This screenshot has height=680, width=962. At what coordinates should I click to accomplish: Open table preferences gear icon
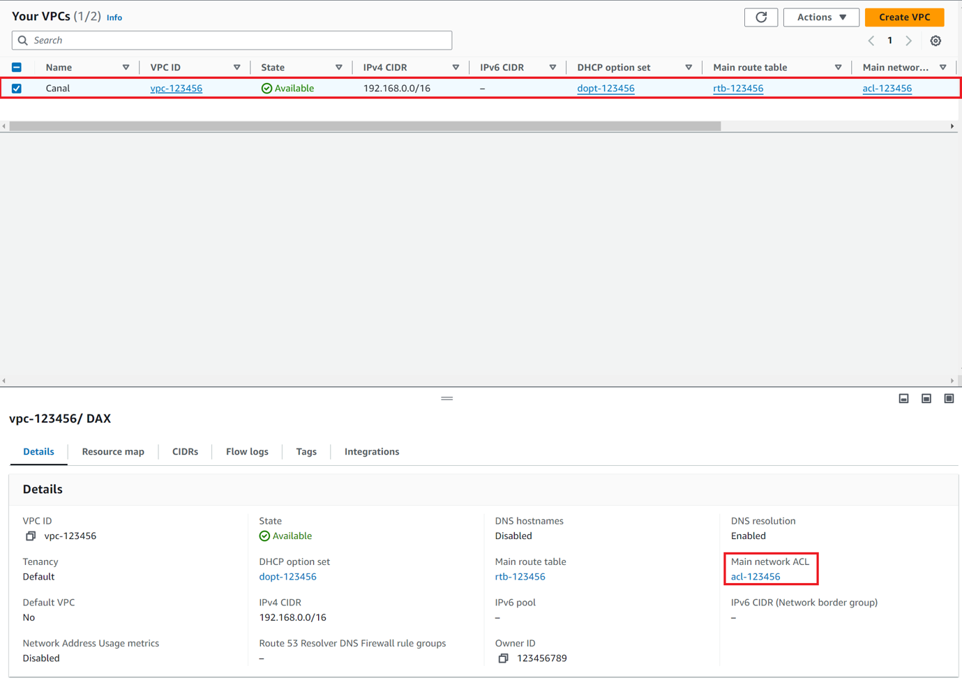tap(935, 41)
